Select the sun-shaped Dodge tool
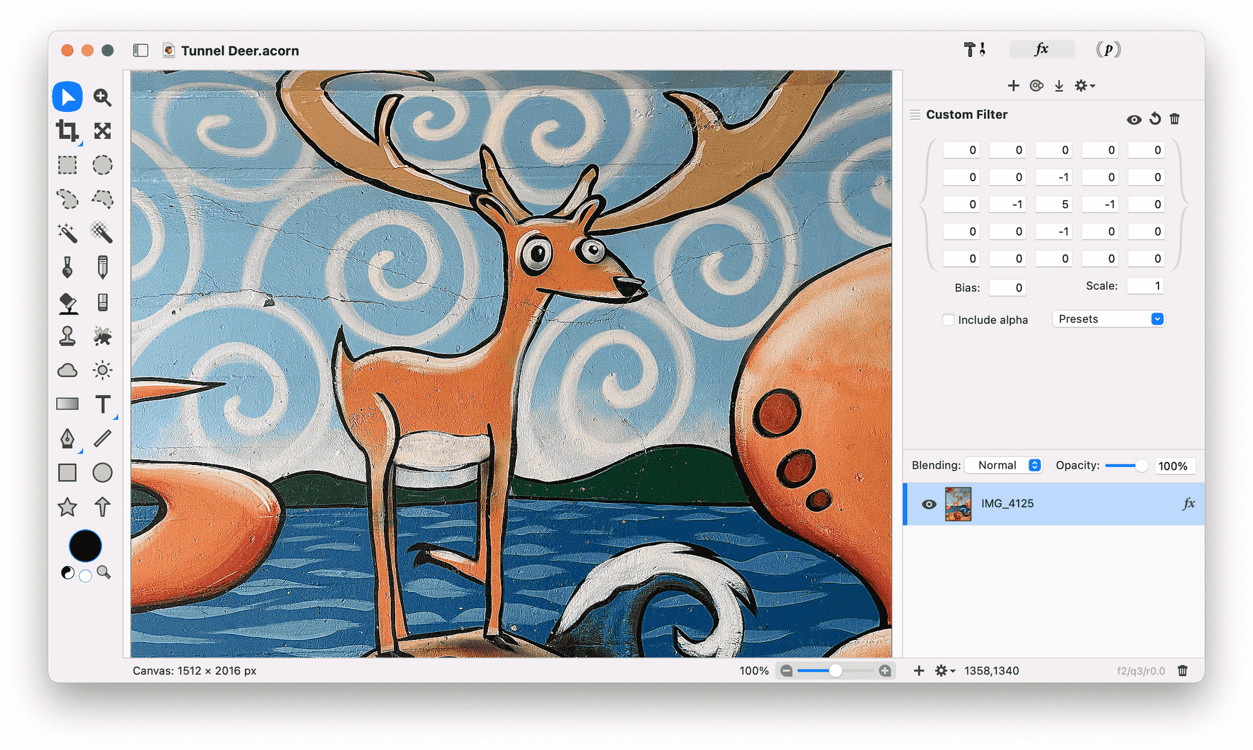Viewport: 1253px width, 750px height. click(103, 370)
